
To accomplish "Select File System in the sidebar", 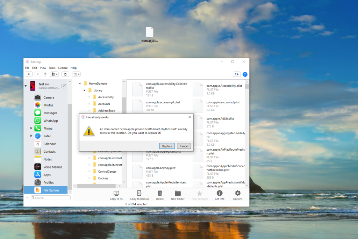I will click(46, 190).
